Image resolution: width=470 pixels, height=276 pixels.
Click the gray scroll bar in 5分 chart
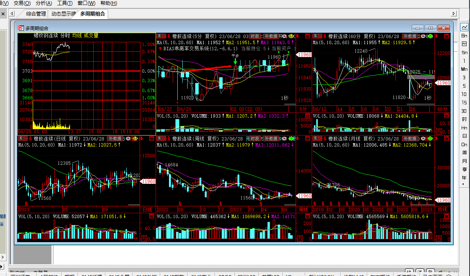(290, 104)
